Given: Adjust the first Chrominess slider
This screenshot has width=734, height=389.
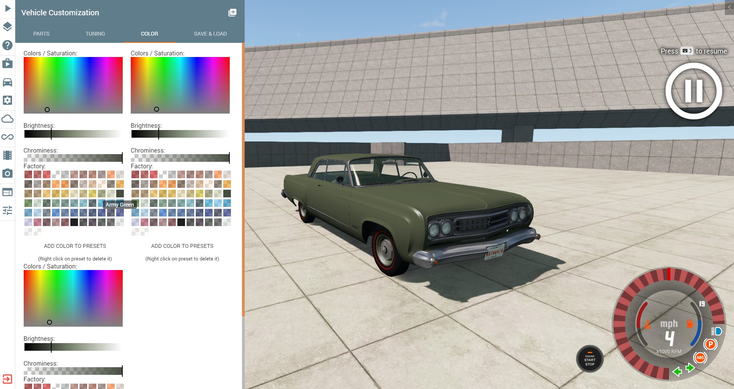Looking at the screenshot, I should click(x=73, y=158).
